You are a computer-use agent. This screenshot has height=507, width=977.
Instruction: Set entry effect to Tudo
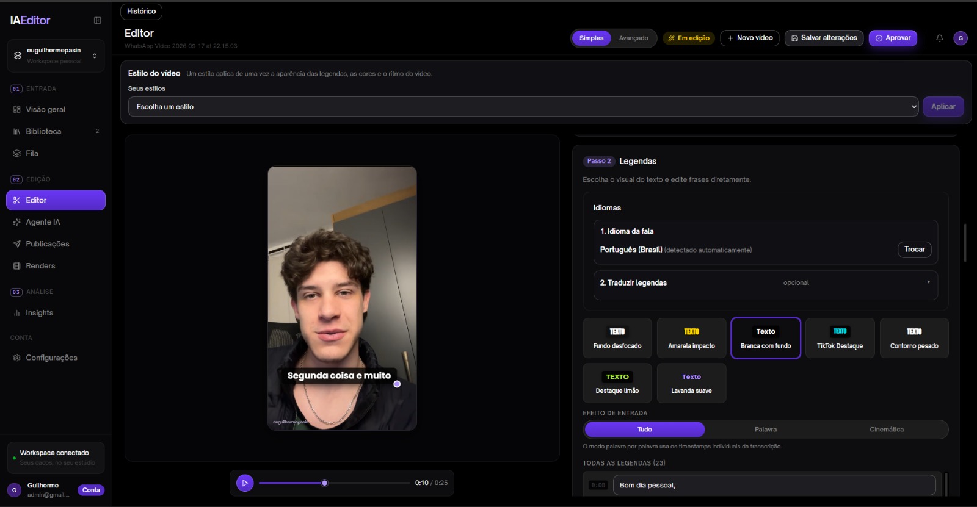[x=645, y=430]
